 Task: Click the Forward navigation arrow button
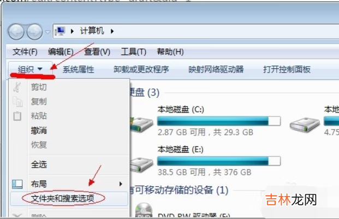click(x=34, y=32)
